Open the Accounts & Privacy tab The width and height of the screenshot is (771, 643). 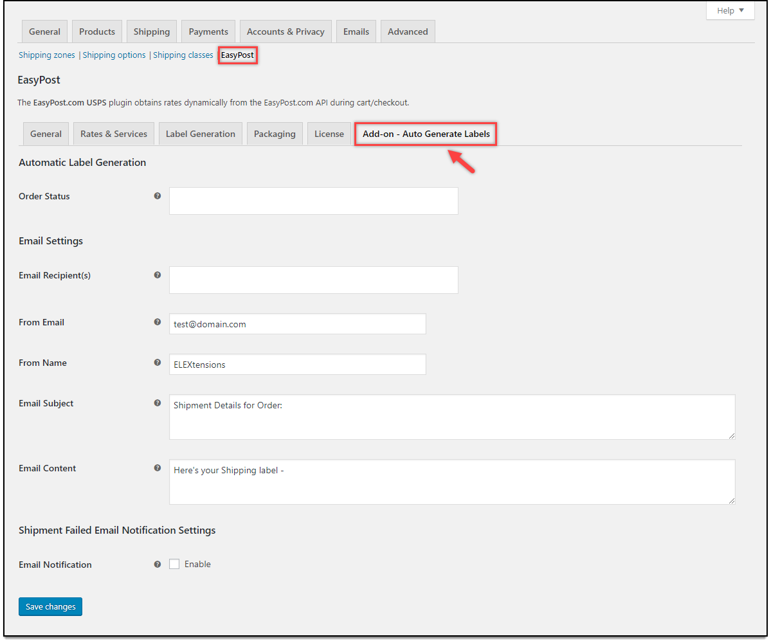click(286, 32)
